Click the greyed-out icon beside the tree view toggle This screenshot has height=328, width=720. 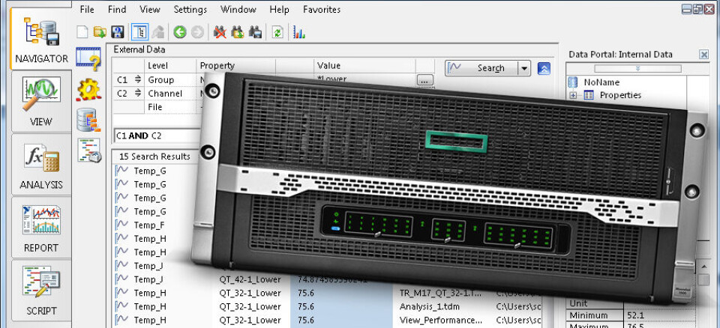[158, 32]
